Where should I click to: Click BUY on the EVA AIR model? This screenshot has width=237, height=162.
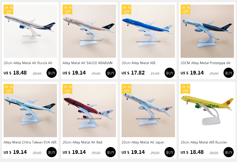click(x=52, y=152)
